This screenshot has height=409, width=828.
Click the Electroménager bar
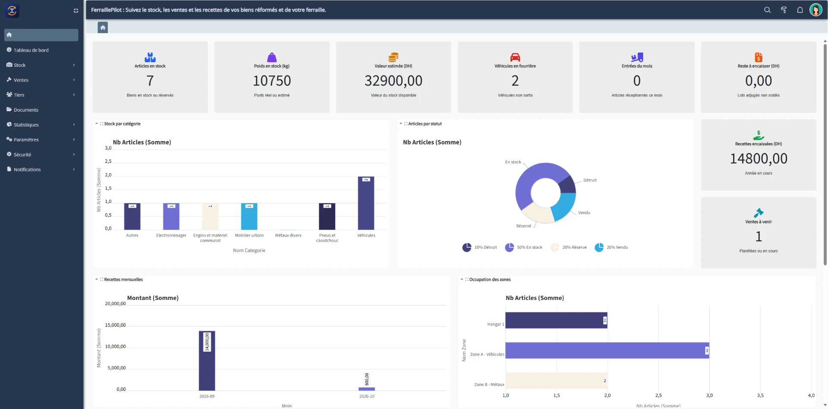tap(171, 216)
